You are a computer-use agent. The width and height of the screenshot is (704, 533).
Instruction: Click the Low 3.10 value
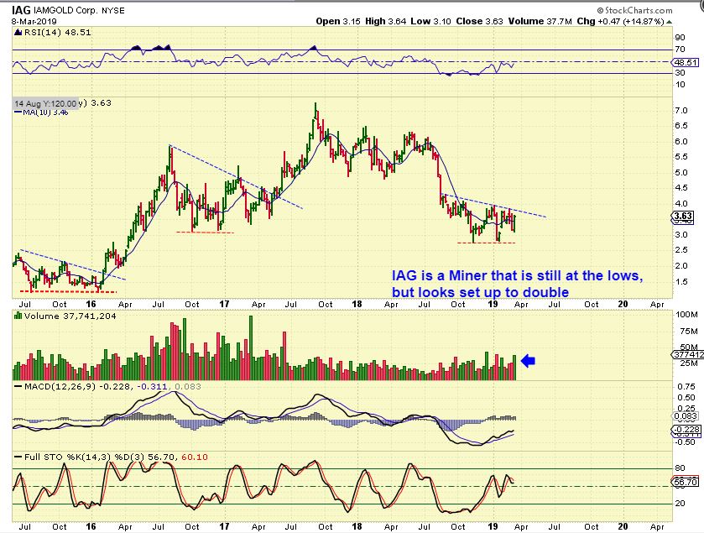(x=430, y=21)
